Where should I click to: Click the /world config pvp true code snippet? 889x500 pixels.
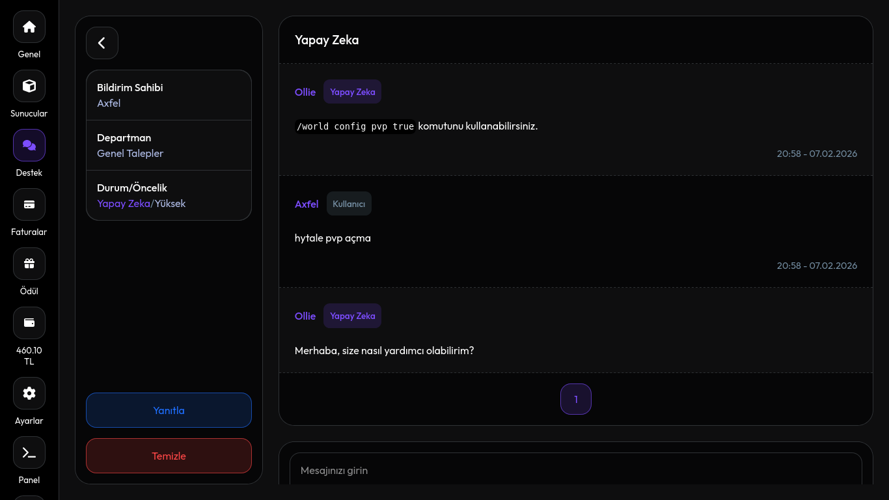355,126
